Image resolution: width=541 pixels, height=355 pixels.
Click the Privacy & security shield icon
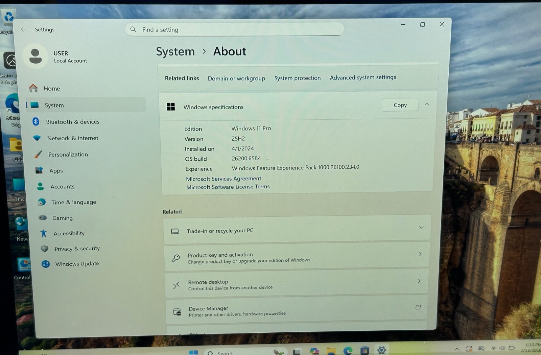coord(45,249)
